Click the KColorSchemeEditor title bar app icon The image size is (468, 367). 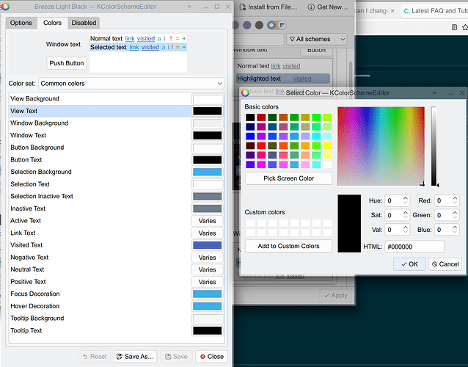tap(5, 7)
